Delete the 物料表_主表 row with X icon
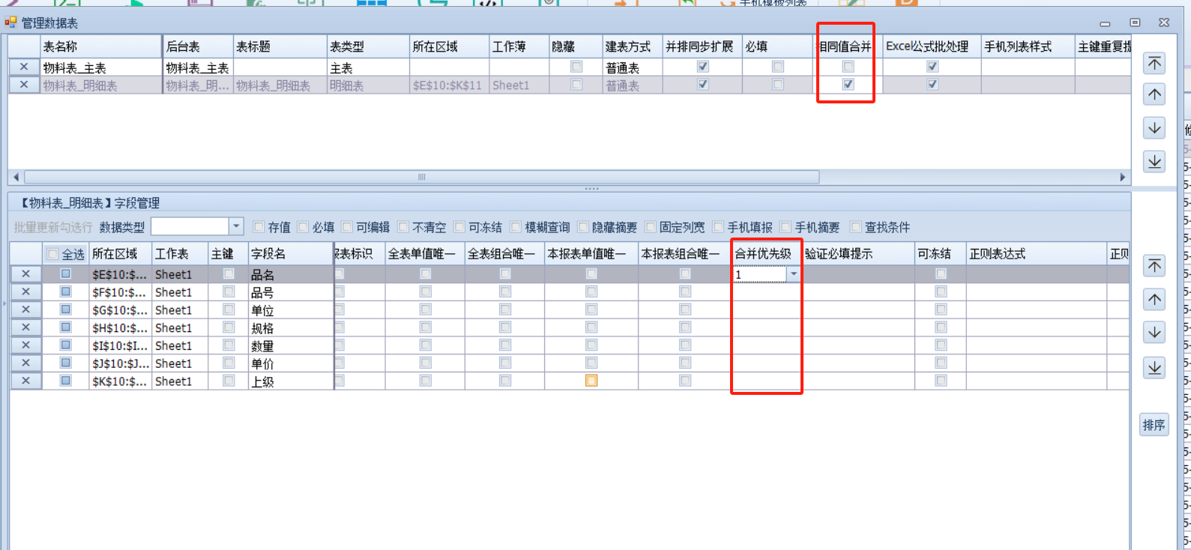 [24, 67]
